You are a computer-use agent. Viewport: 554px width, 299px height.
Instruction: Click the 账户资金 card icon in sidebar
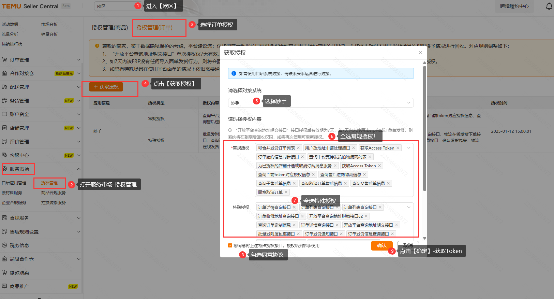(4, 114)
